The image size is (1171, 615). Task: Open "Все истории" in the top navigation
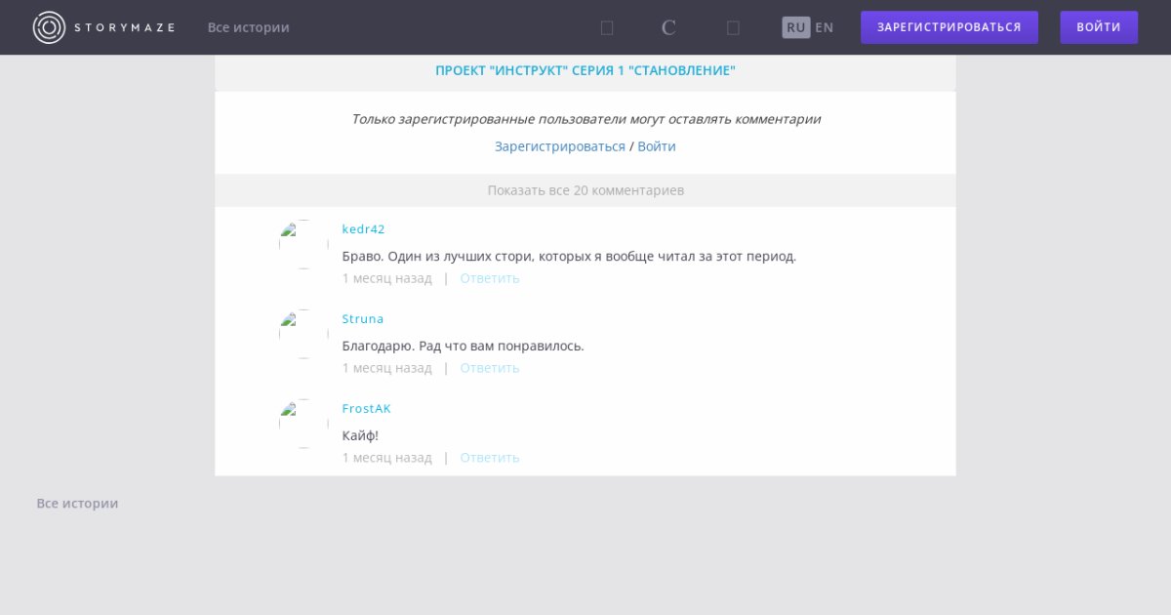(x=248, y=27)
